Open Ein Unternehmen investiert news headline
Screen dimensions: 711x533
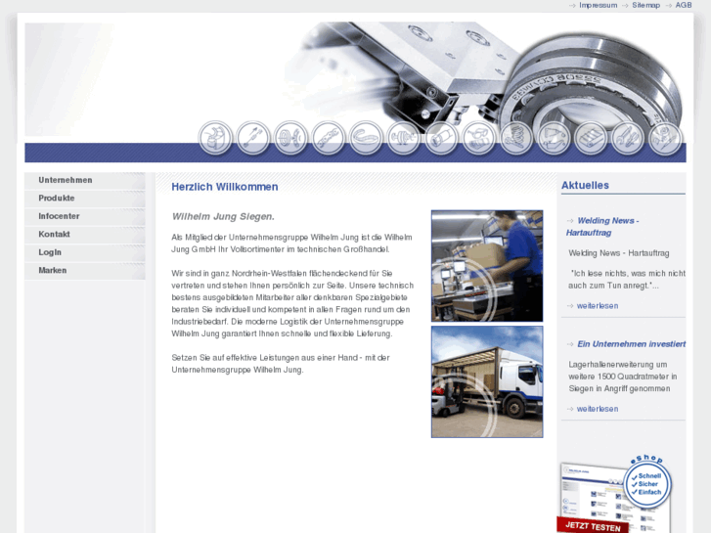coord(631,344)
